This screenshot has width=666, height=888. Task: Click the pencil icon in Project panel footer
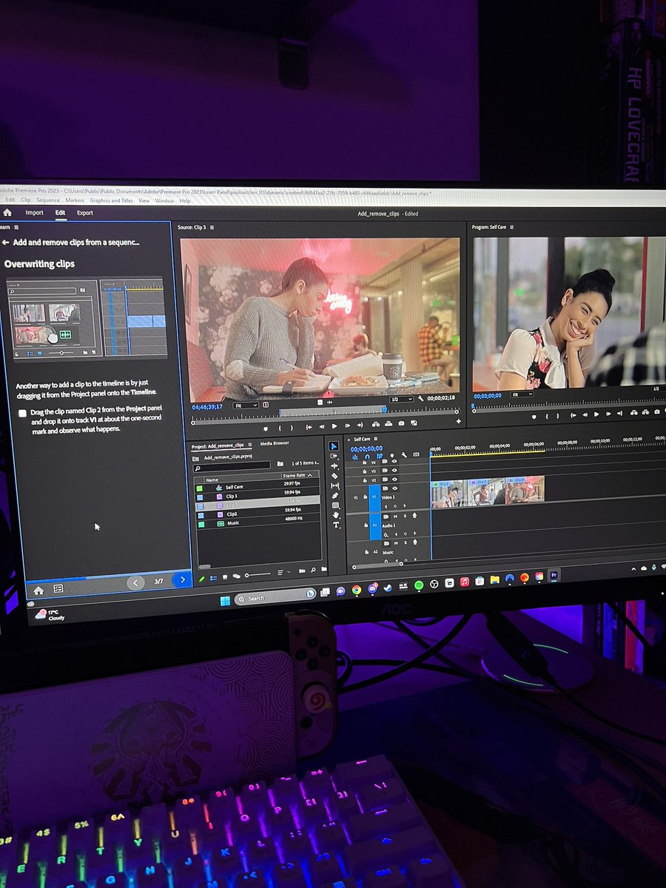[x=201, y=579]
